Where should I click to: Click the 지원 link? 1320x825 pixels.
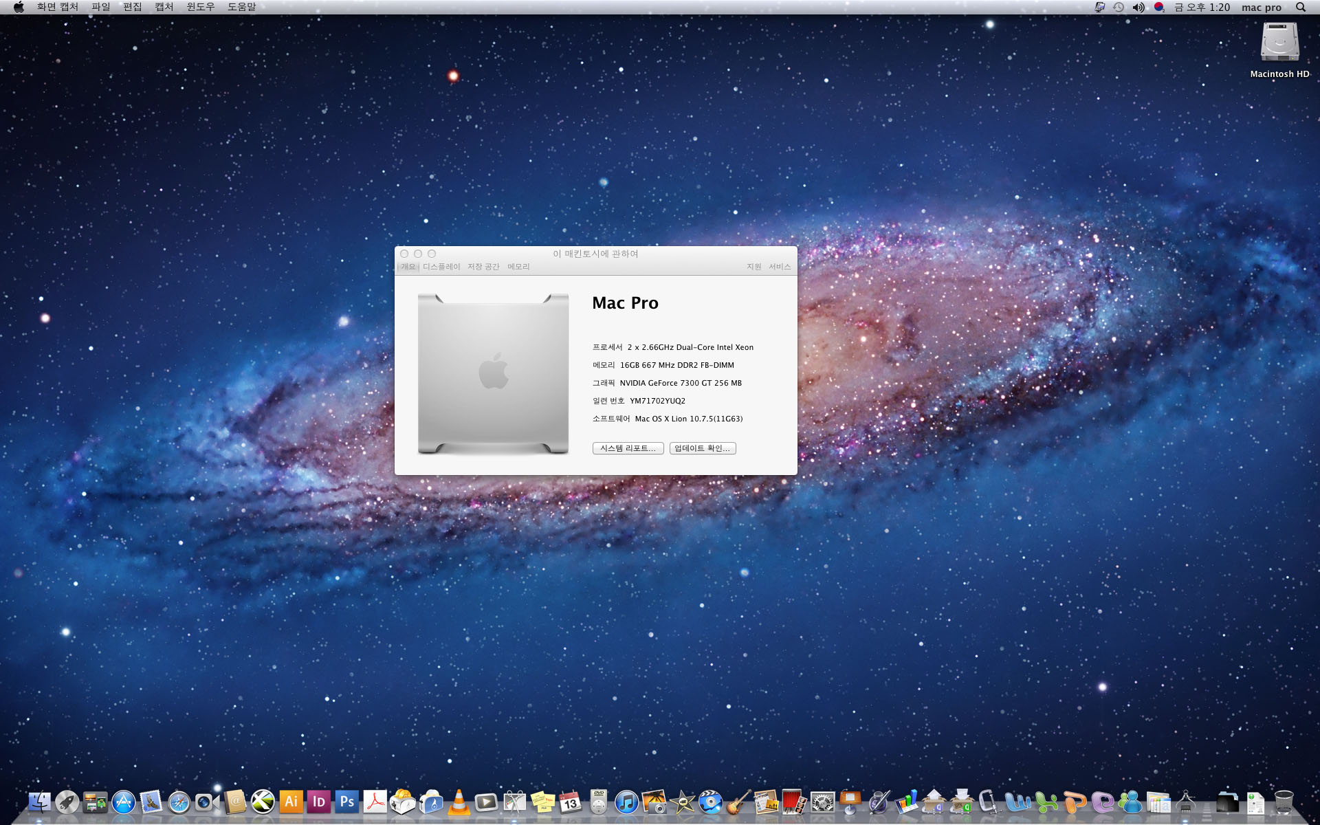point(753,267)
